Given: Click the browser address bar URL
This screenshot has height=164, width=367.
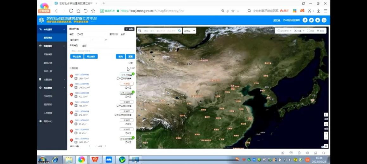Looking at the screenshot, I should 152,11.
